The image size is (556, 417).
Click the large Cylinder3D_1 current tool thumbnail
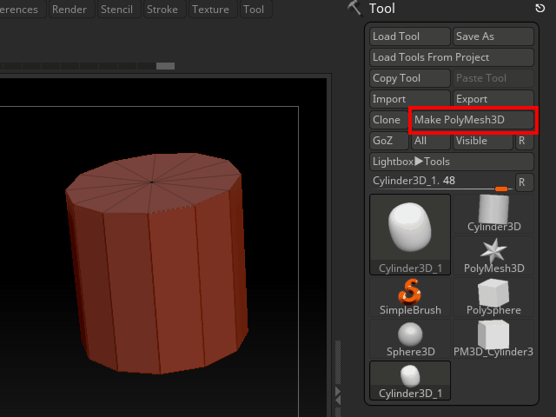click(x=410, y=235)
